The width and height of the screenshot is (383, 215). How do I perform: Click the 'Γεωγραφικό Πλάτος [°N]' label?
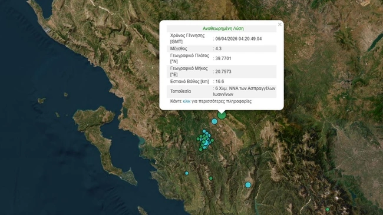click(190, 58)
